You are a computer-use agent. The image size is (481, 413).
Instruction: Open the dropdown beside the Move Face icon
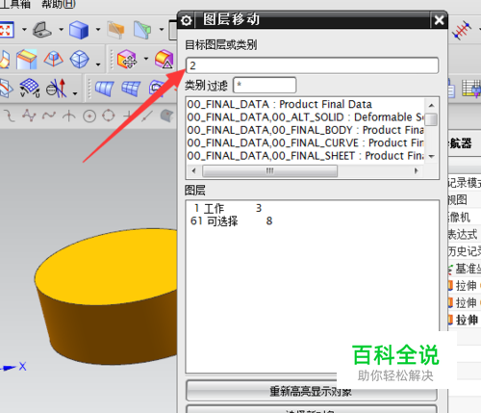coord(146,59)
